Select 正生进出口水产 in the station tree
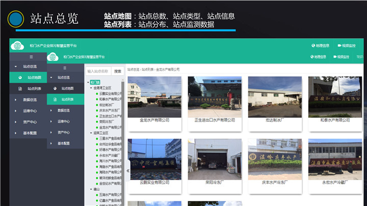This screenshot has width=367, height=206. tap(110, 116)
